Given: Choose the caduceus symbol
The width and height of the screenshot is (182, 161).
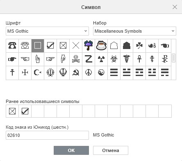Looking at the screenshot, I should coord(127,59).
